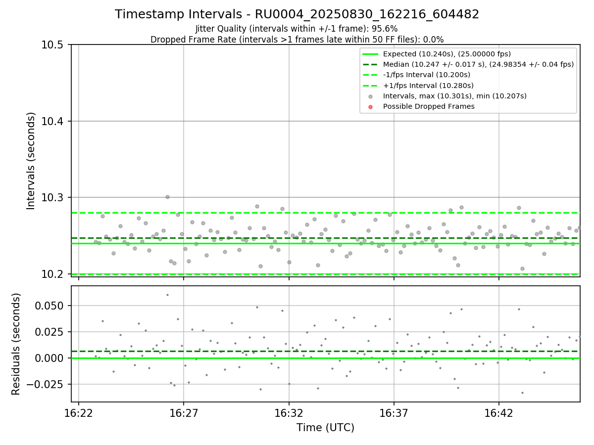Click the 'Intervals (seconds)' y-axis label
The height and width of the screenshot is (445, 594).
tap(31, 161)
